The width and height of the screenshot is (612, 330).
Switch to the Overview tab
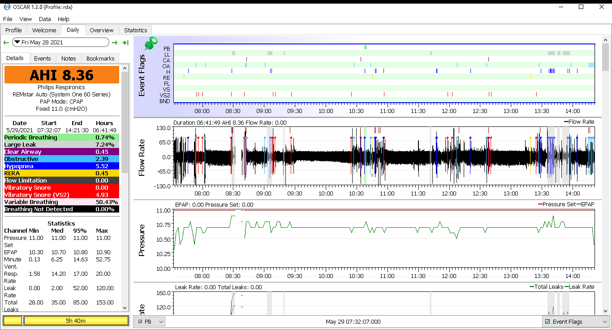[102, 30]
